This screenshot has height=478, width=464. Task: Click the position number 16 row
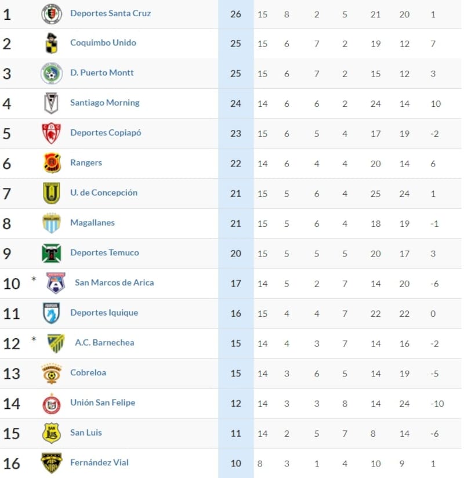(x=12, y=463)
